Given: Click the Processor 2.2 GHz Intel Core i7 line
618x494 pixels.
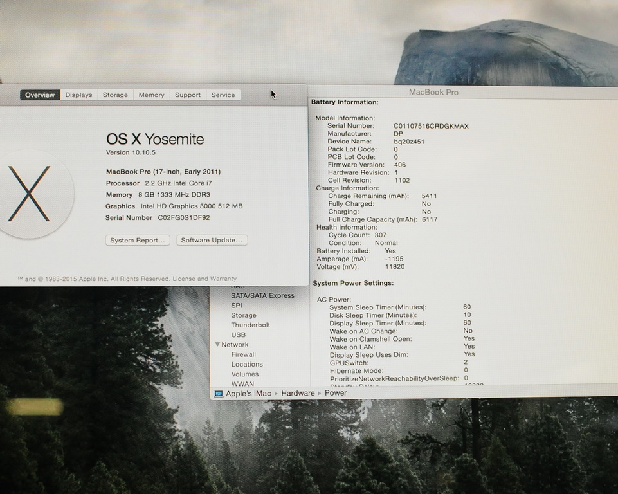Looking at the screenshot, I should point(159,183).
